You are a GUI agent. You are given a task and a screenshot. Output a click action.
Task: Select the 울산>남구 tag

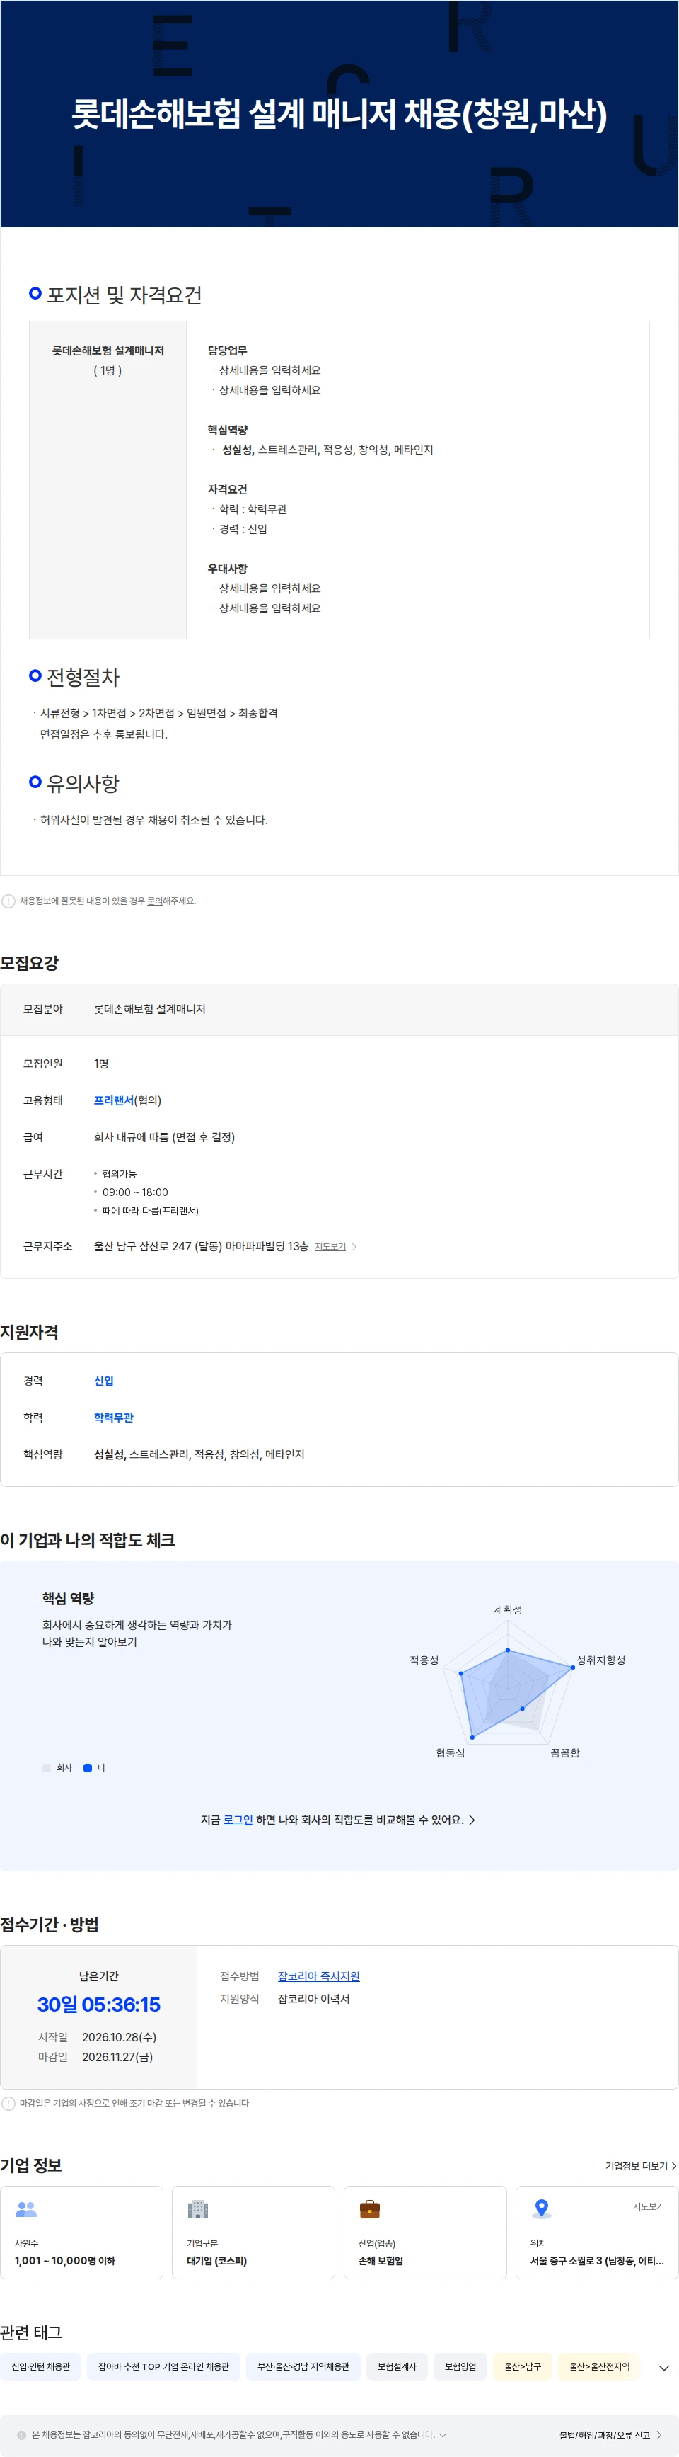(522, 2366)
